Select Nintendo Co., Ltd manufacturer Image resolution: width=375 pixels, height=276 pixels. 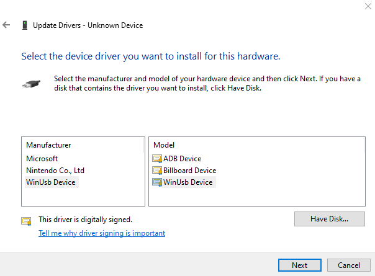click(55, 171)
